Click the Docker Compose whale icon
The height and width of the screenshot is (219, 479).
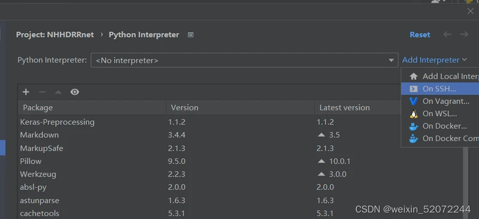pos(413,138)
